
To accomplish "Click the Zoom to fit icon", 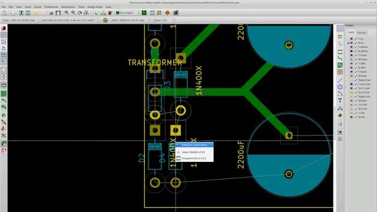I will tap(86, 13).
